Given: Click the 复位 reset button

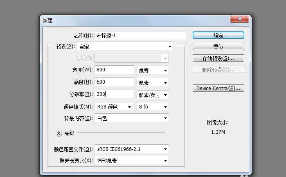Looking at the screenshot, I should pyautogui.click(x=218, y=47).
